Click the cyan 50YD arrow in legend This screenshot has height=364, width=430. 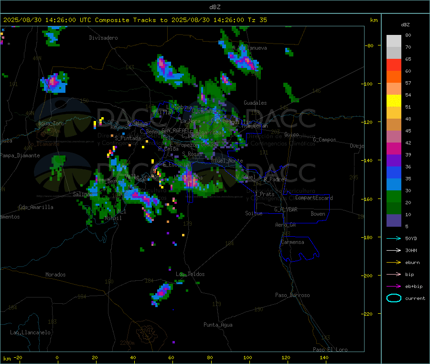point(394,238)
